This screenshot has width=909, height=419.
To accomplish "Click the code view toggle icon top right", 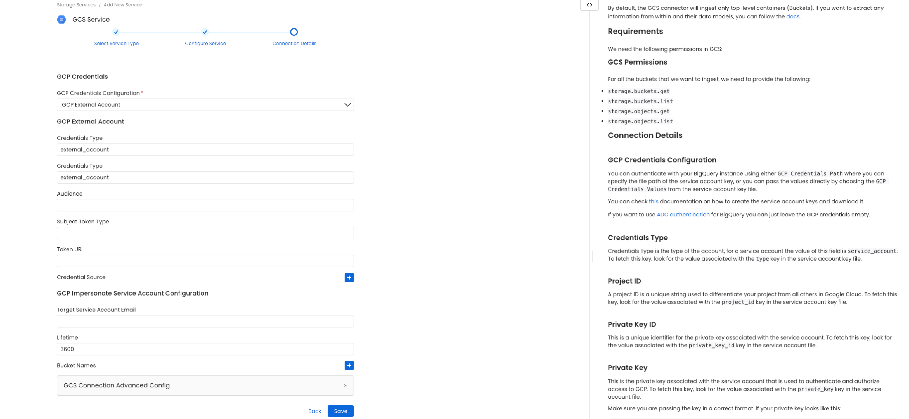I will 589,5.
